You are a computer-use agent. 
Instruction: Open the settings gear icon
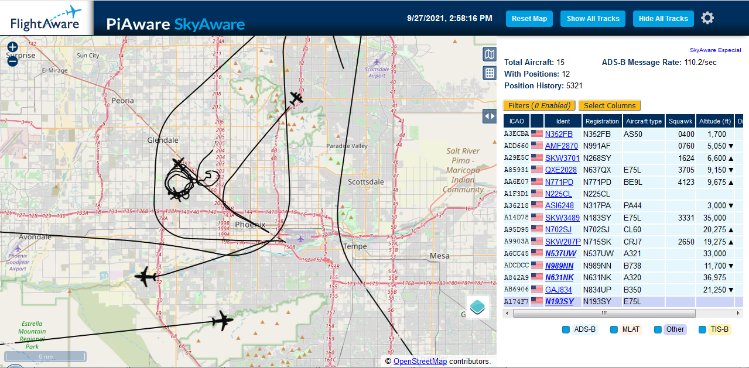(x=707, y=18)
